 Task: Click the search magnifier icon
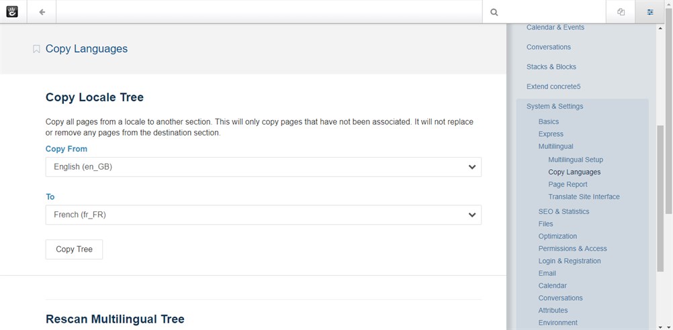(494, 12)
